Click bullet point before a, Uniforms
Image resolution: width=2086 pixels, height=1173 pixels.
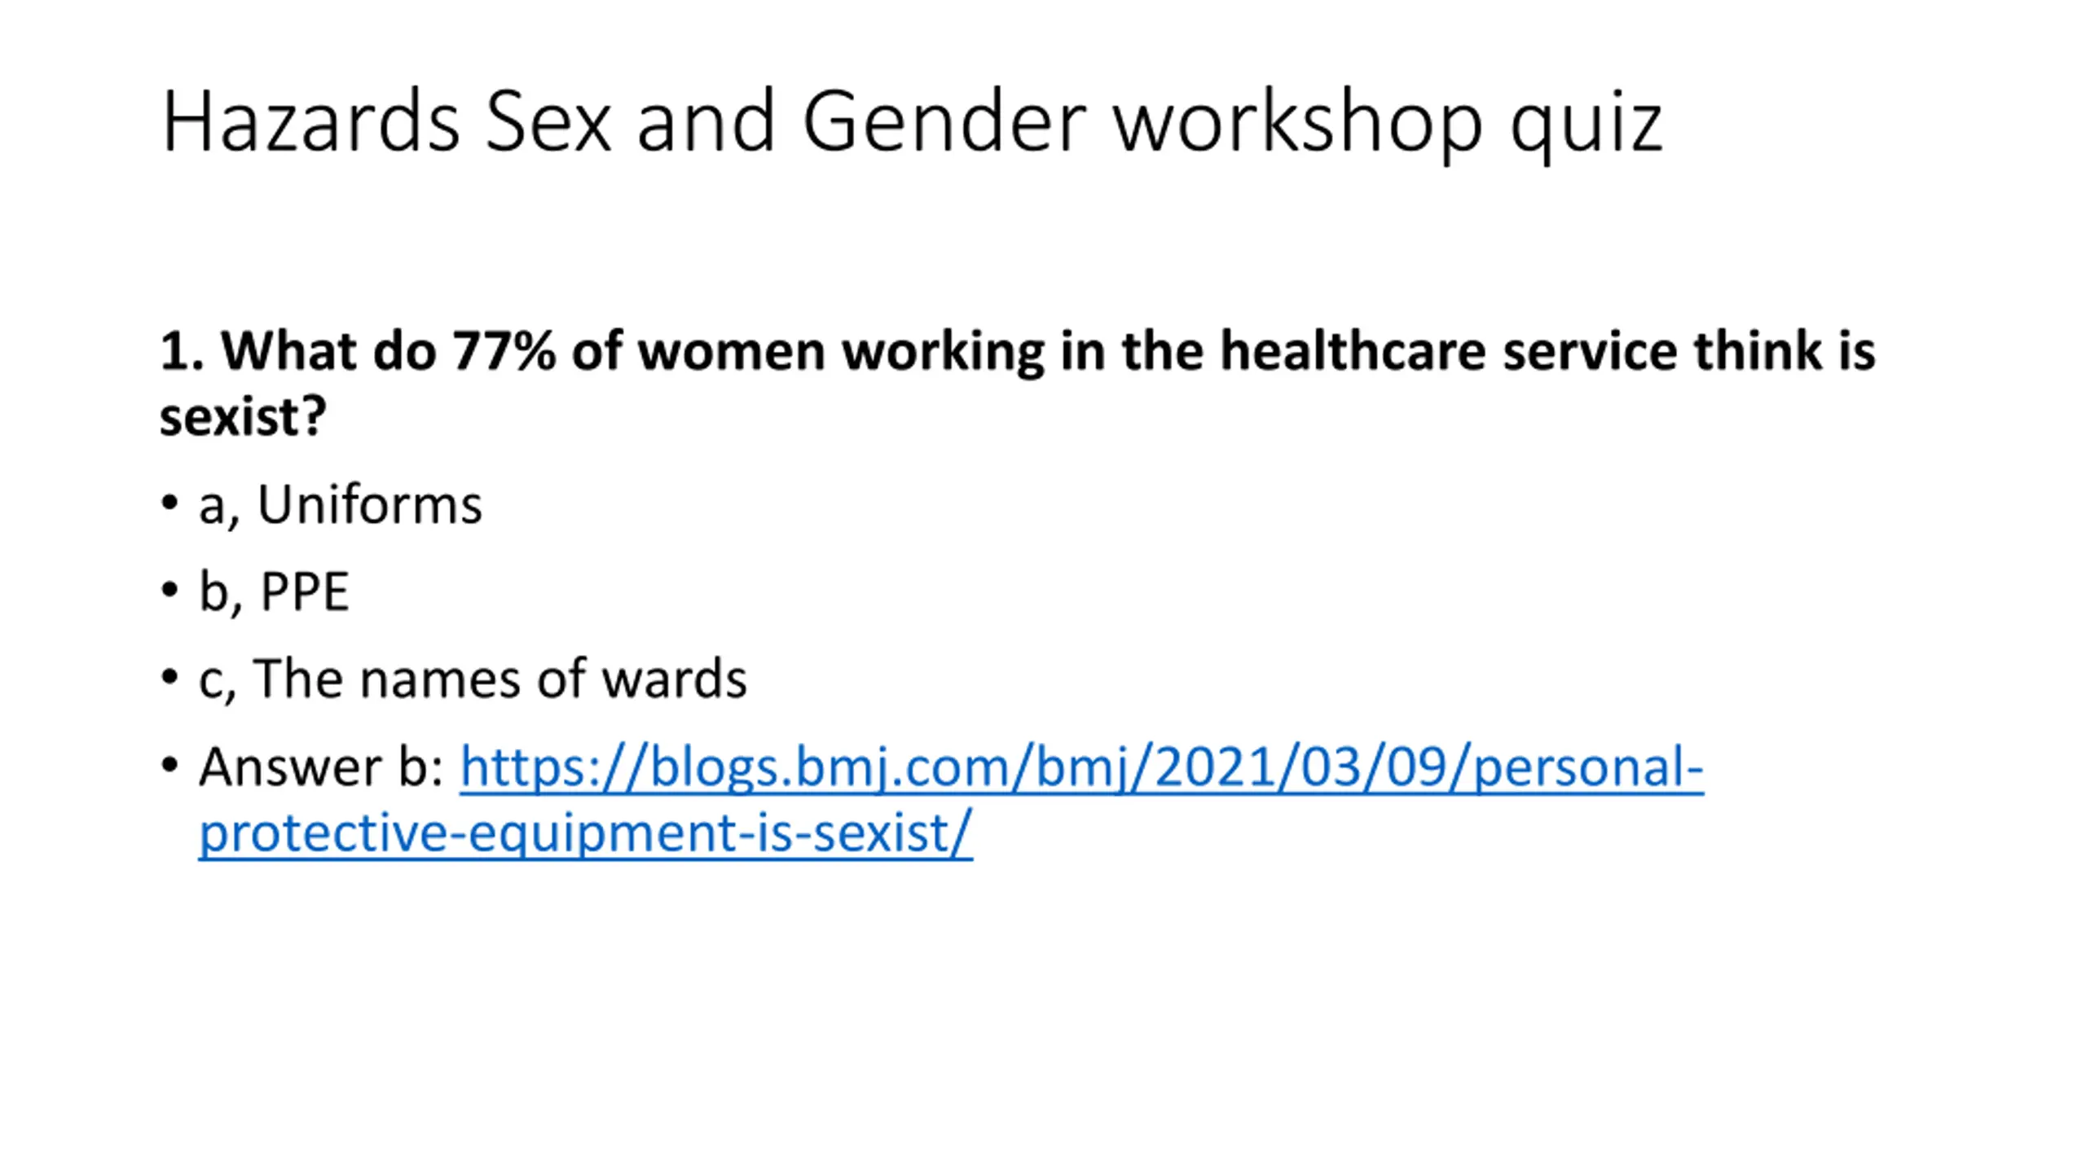tap(169, 502)
